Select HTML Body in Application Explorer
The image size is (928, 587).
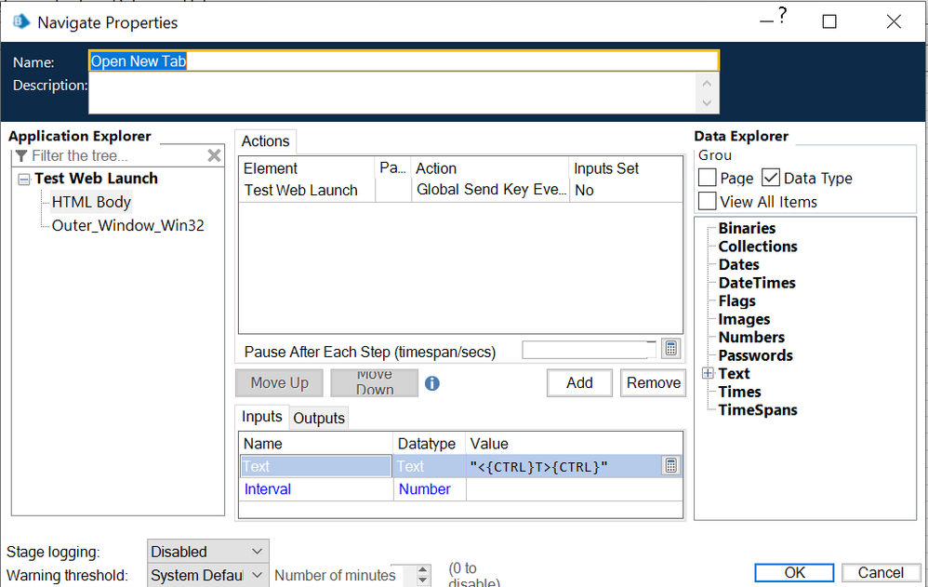point(91,202)
